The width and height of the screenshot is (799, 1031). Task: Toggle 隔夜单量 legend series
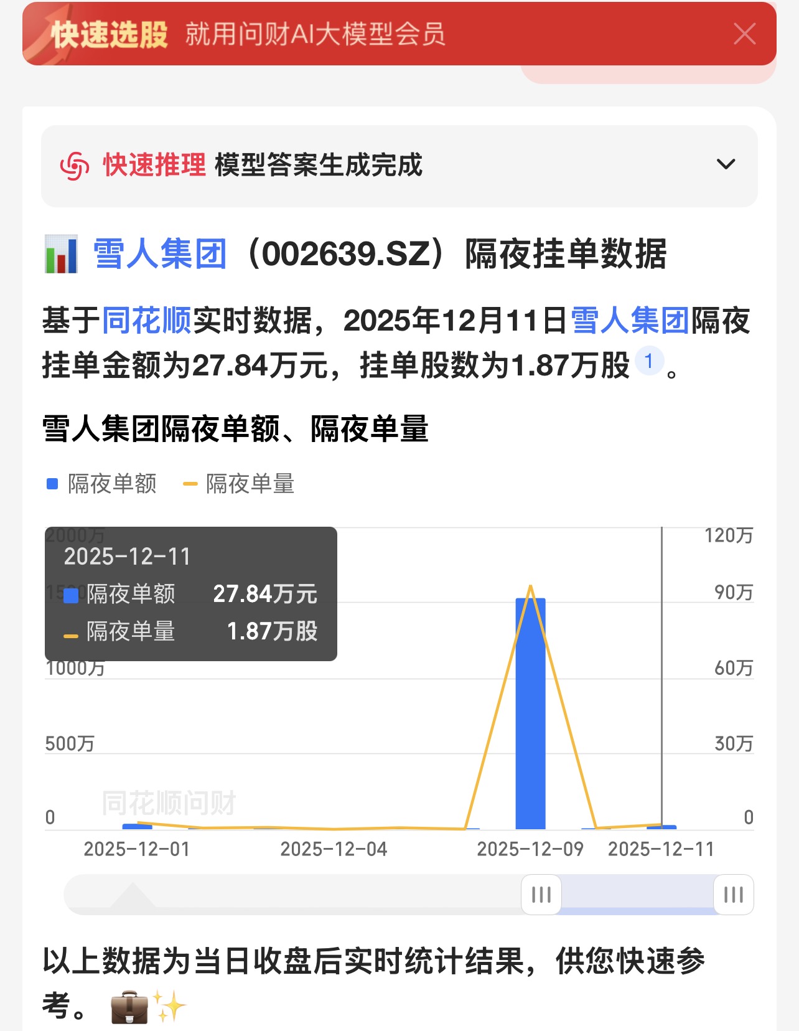point(238,484)
